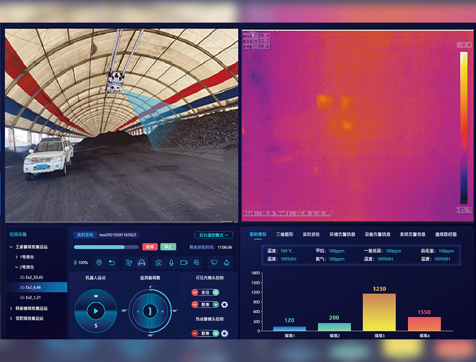Click the green 停止 stop button
The width and height of the screenshot is (476, 362).
click(168, 247)
